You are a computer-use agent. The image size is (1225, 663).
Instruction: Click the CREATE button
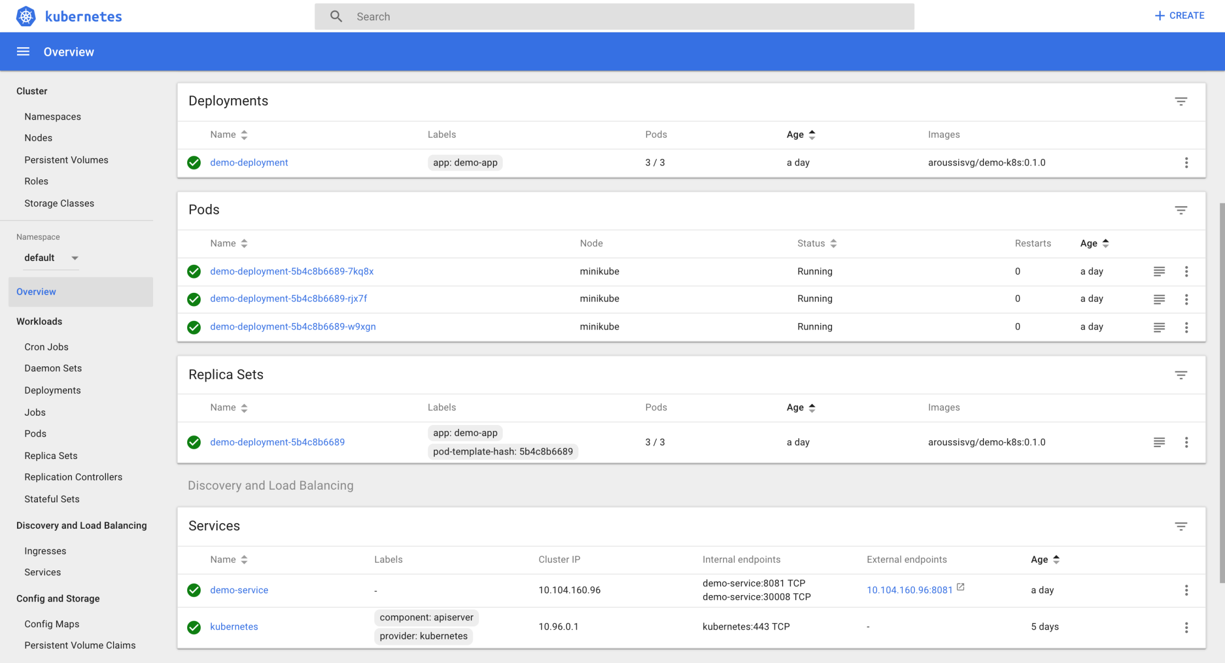point(1179,15)
